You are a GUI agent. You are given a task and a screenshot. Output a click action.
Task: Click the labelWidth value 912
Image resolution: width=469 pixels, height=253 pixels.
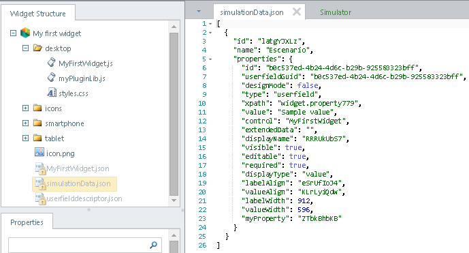click(304, 200)
